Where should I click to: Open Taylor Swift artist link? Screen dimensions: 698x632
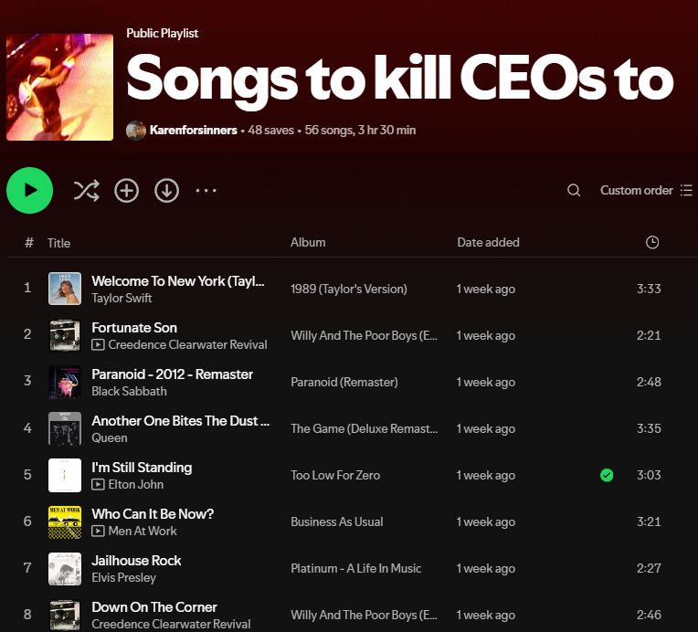tap(122, 298)
